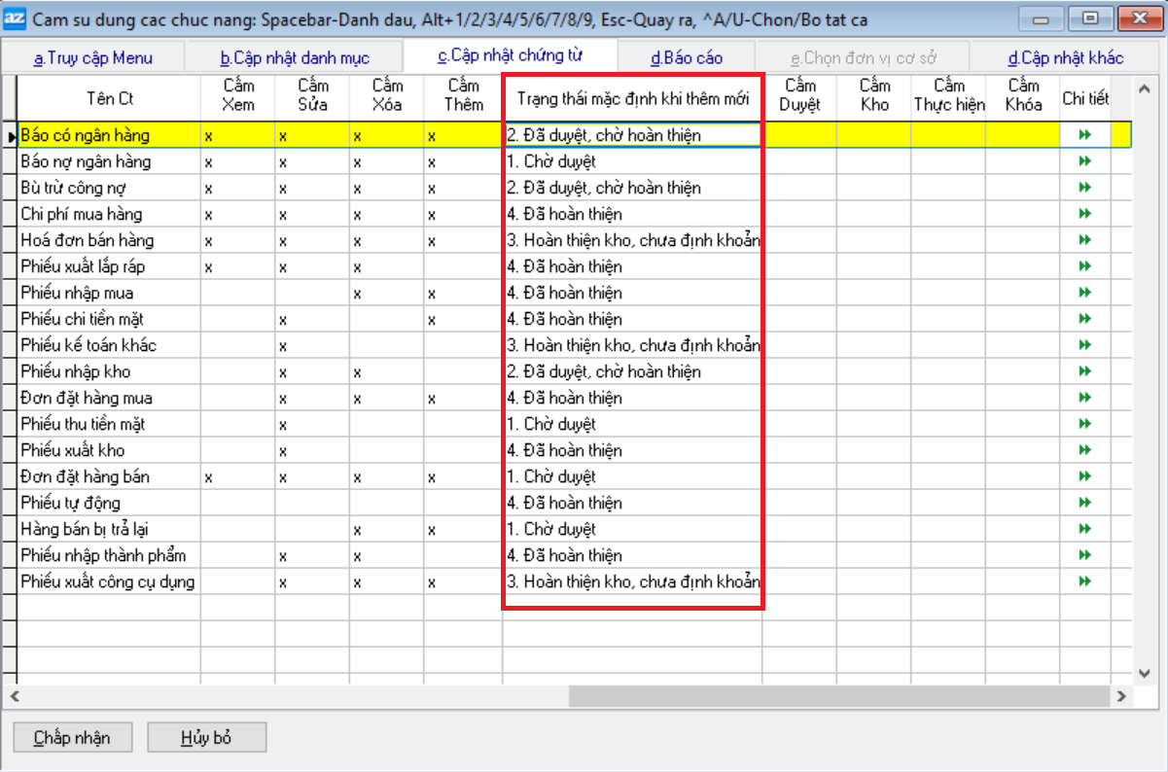Open Chi tiết arrow for Hoá đơn bán hàng
This screenshot has height=772, width=1168.
point(1084,240)
